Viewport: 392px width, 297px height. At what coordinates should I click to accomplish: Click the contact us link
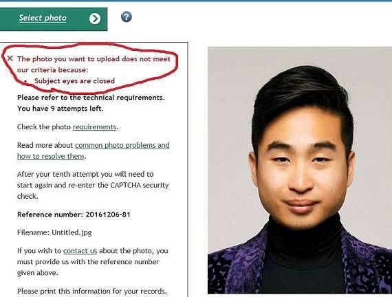click(80, 251)
